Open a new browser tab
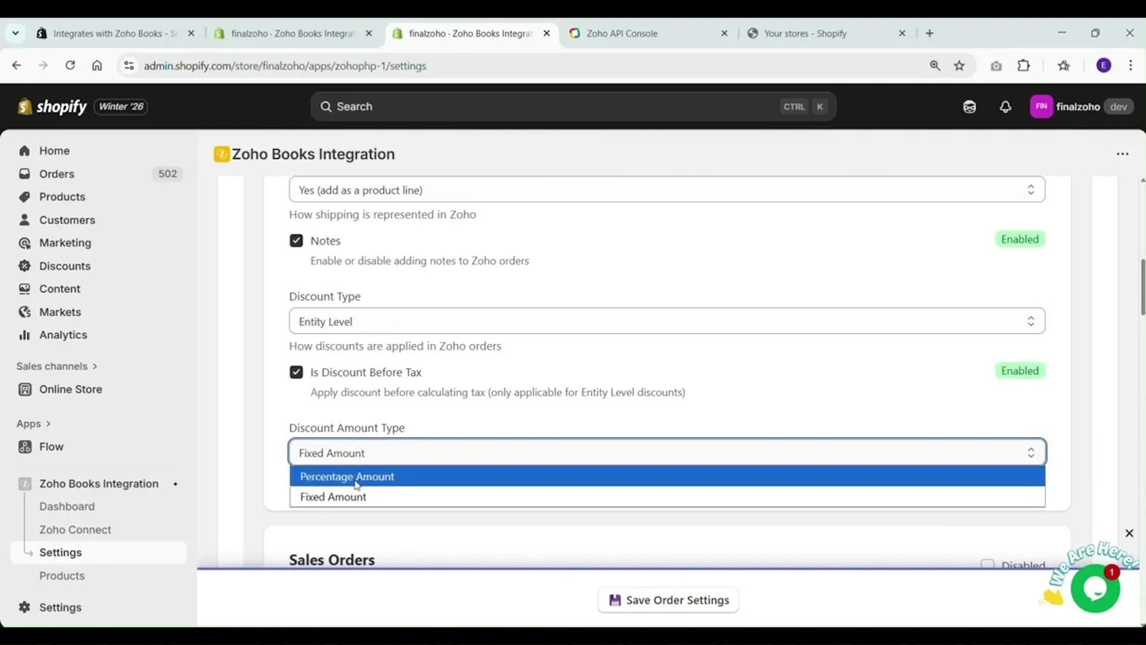This screenshot has width=1146, height=645. [x=930, y=33]
